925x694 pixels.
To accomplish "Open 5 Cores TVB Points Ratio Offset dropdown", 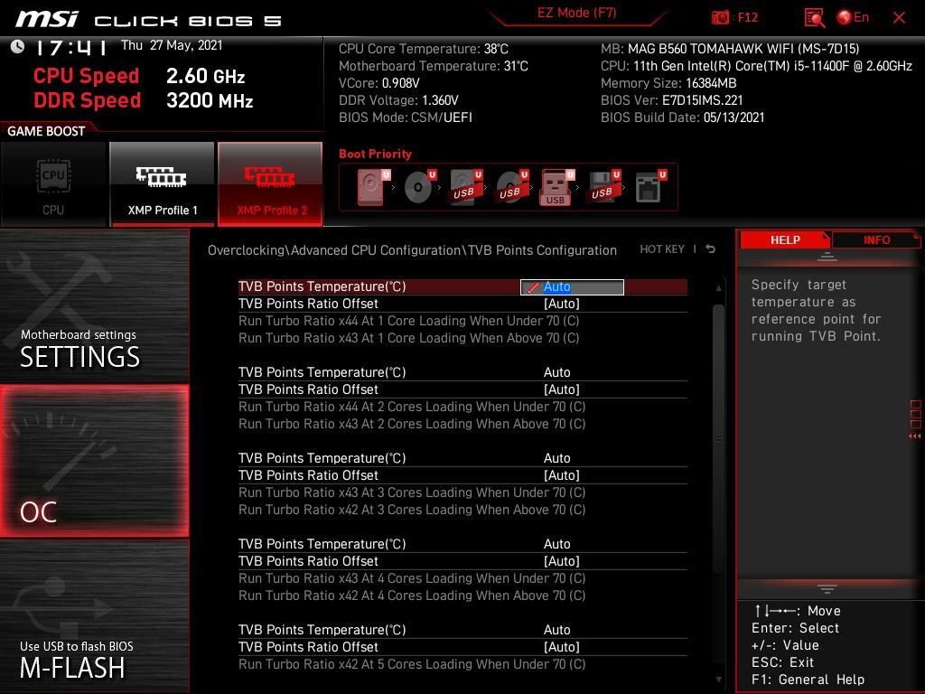I will click(x=462, y=647).
